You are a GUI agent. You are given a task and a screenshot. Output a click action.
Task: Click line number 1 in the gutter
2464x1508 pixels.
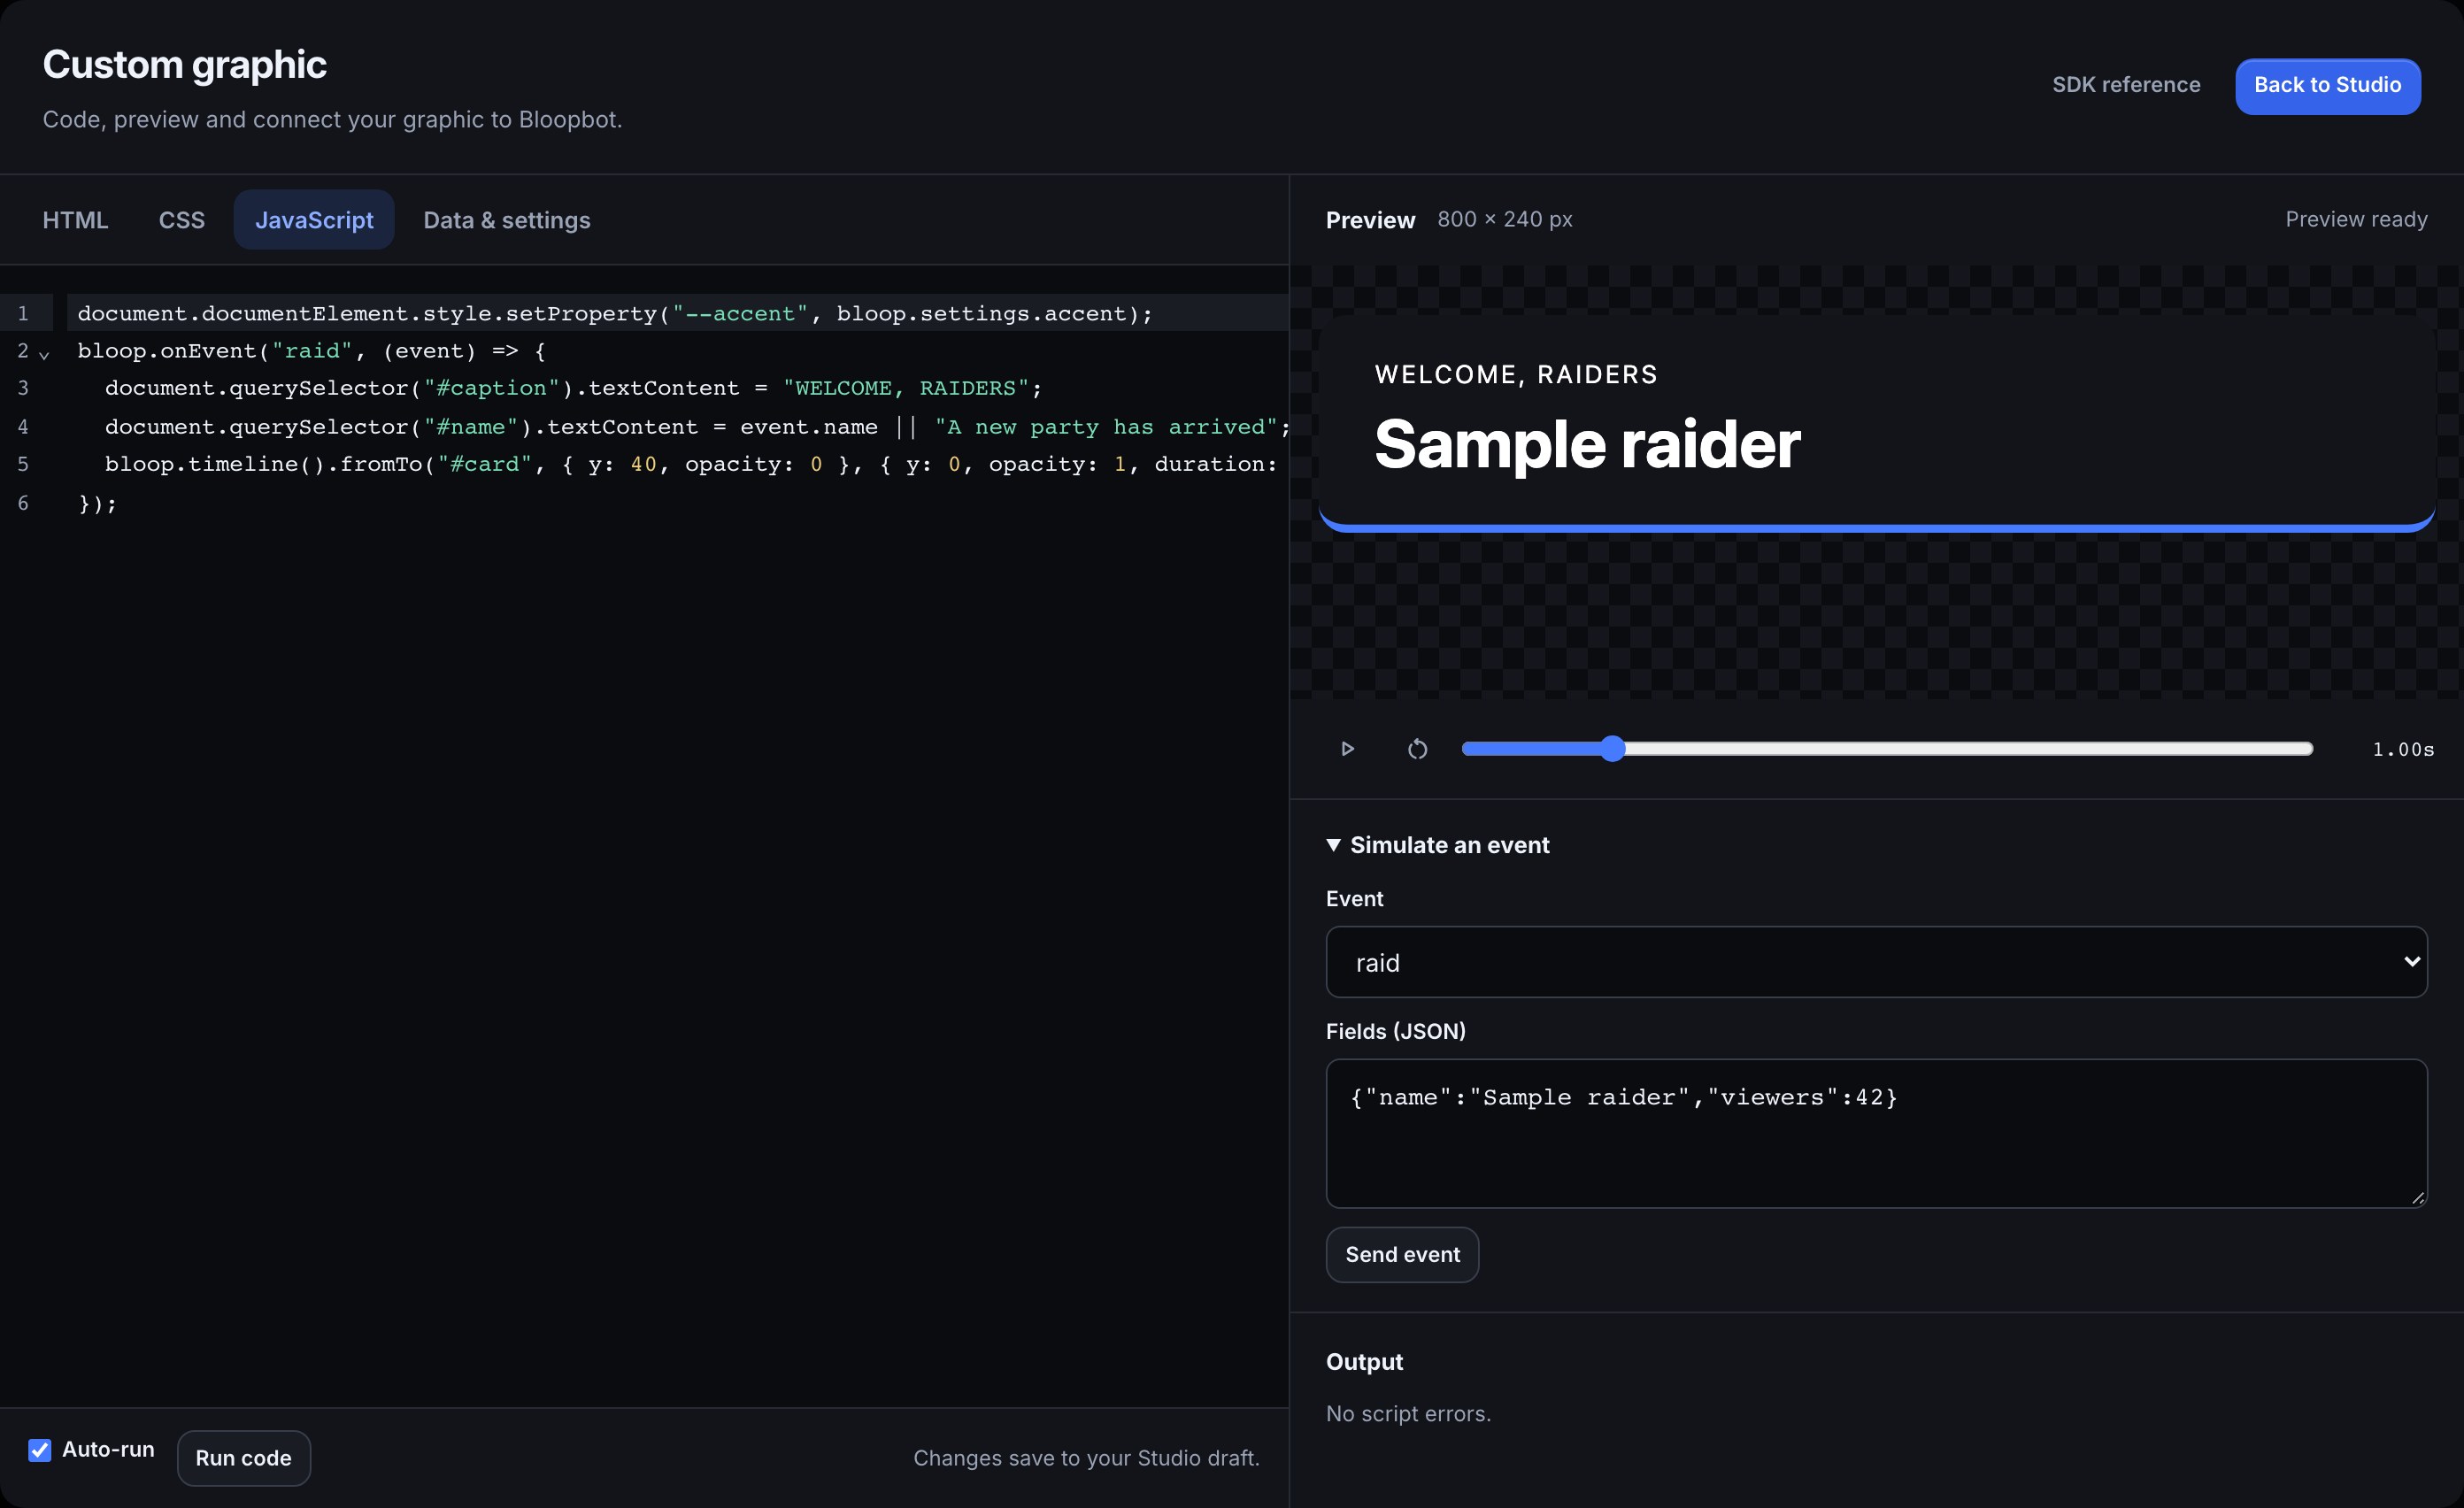point(23,313)
